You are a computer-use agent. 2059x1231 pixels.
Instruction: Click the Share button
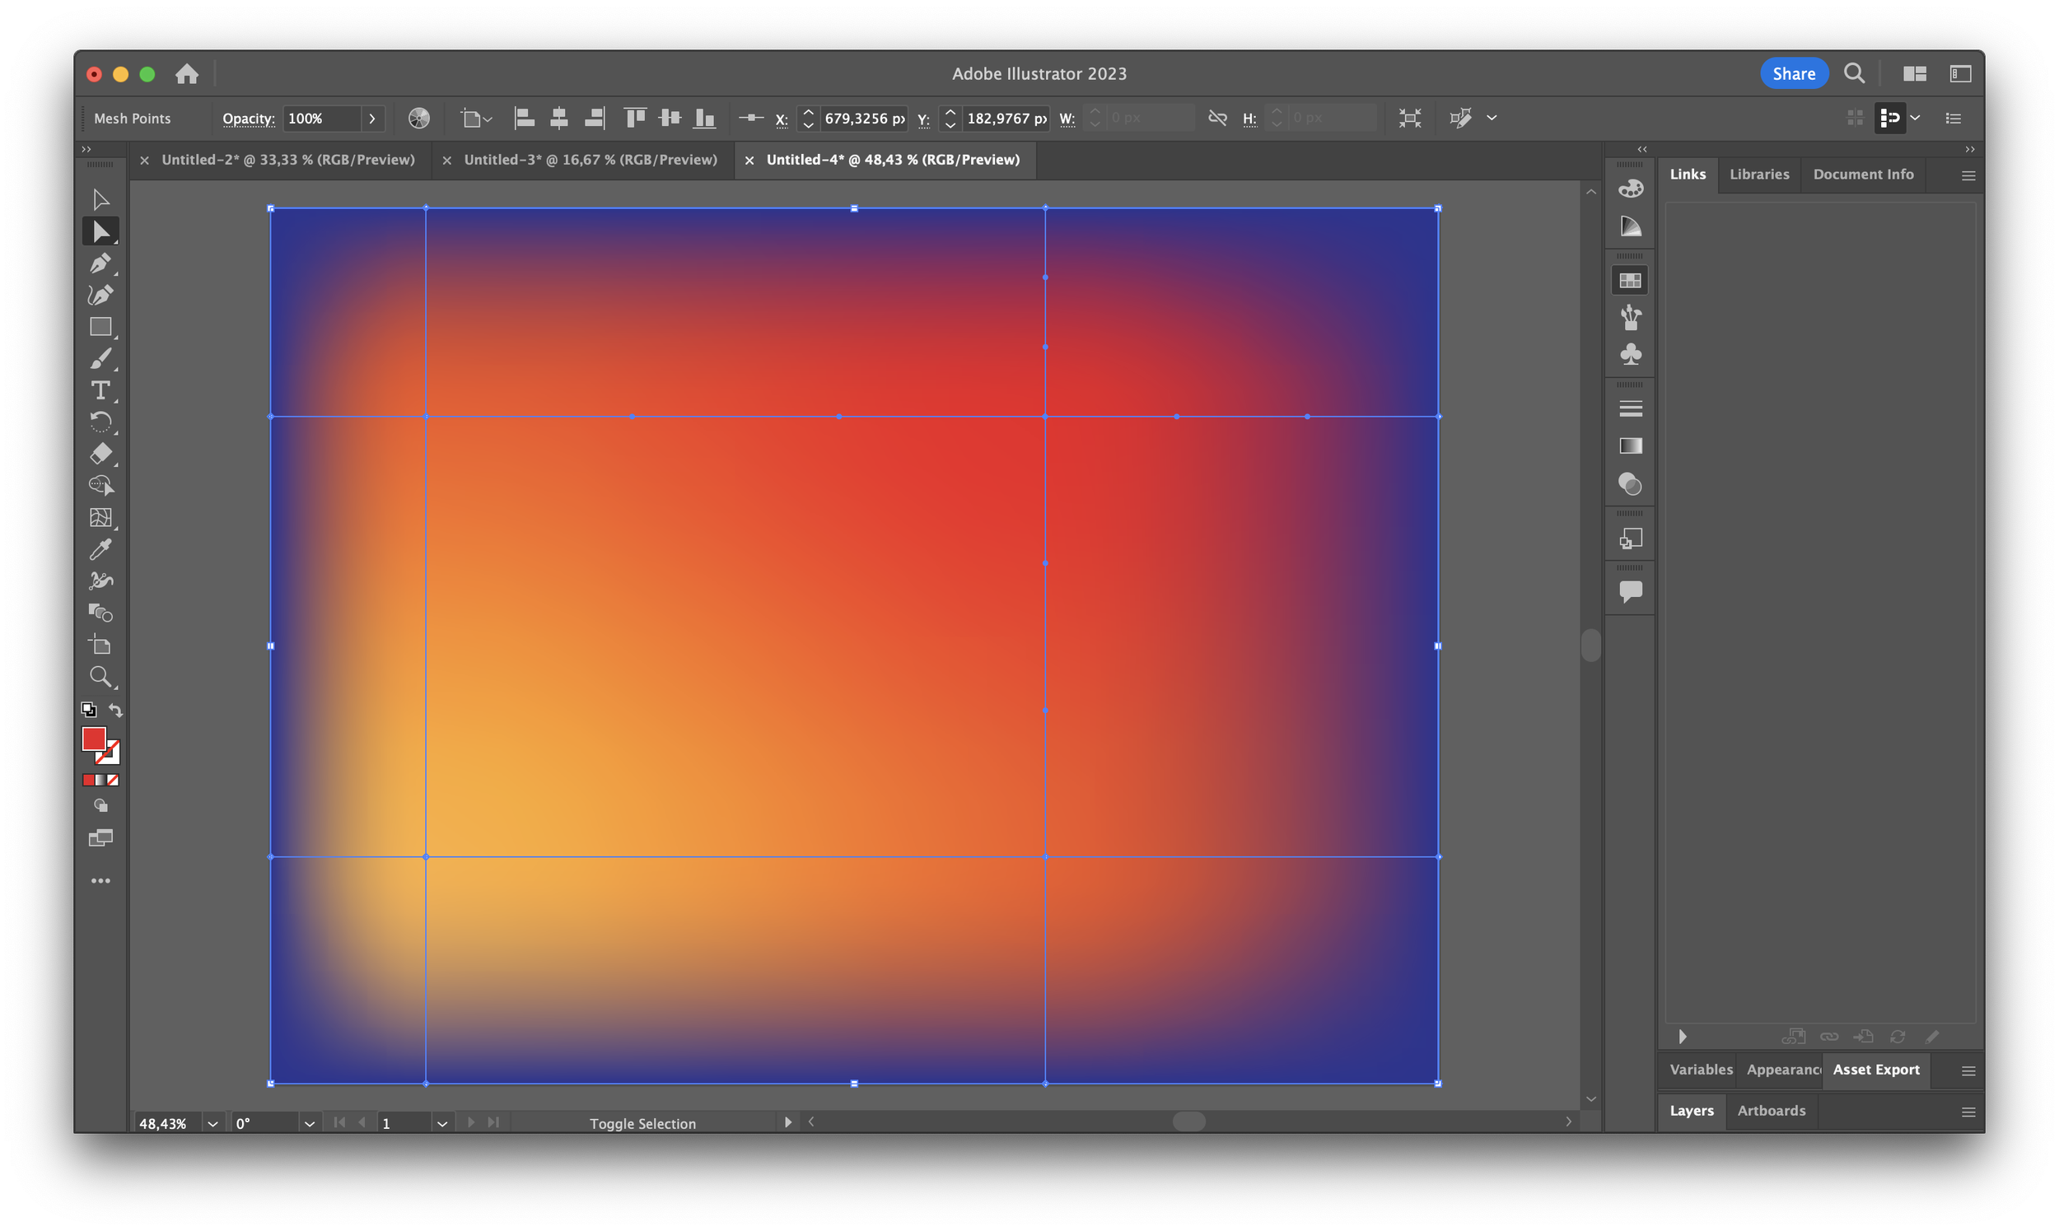(1794, 73)
